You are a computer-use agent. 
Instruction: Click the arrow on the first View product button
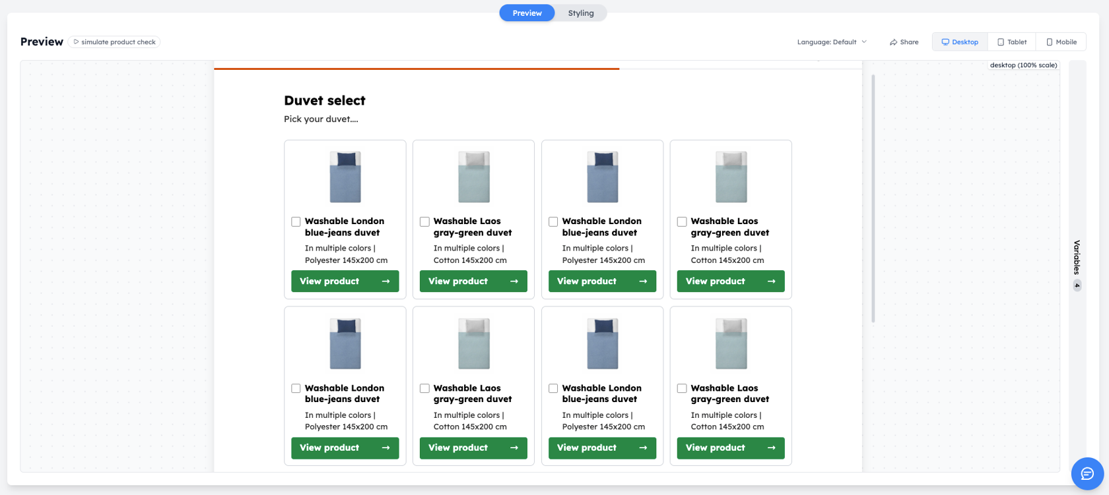point(386,281)
